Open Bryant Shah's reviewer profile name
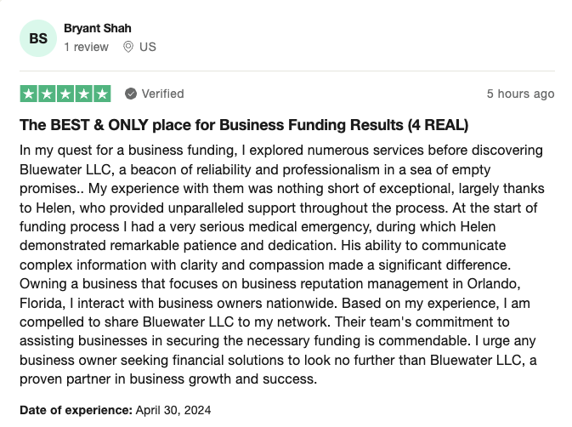 click(97, 28)
